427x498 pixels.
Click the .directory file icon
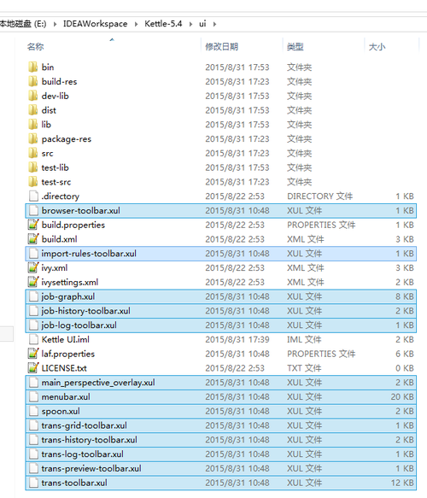(x=33, y=196)
